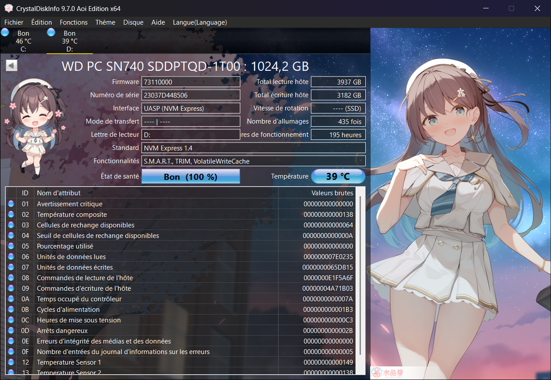The height and width of the screenshot is (380, 551).
Task: Click status dot of attribute 0F row
Action: (11, 351)
